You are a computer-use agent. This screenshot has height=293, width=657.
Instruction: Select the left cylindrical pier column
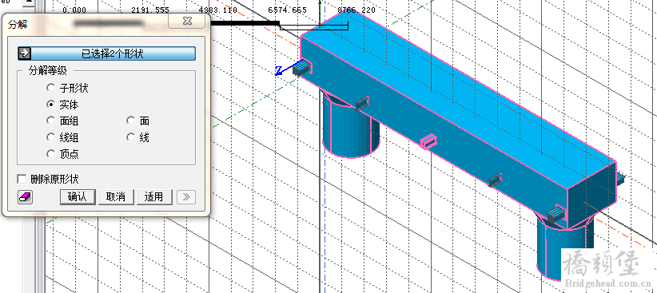click(351, 125)
